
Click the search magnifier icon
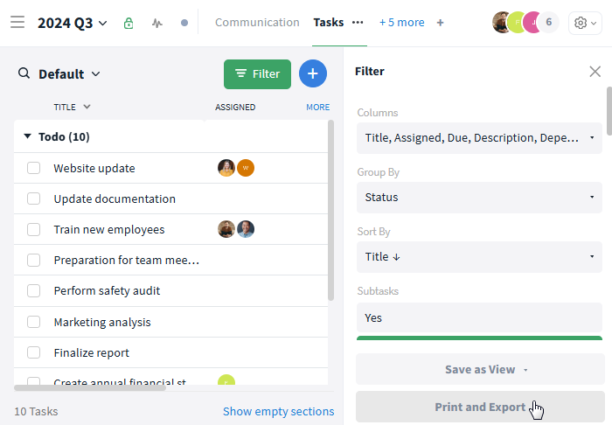point(24,74)
